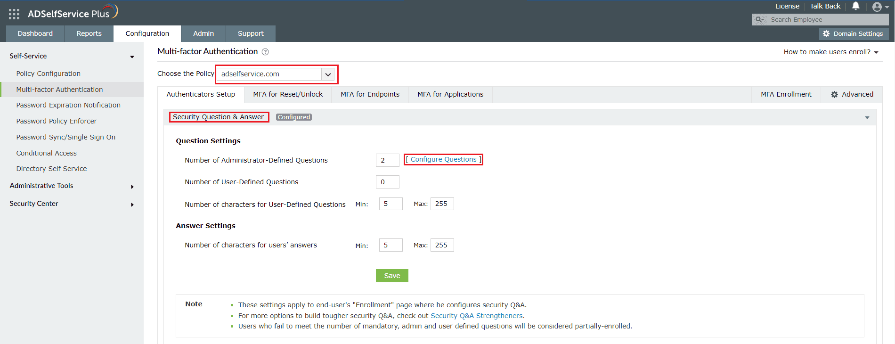Switch to the Dashboard tab
The width and height of the screenshot is (895, 344).
[x=35, y=33]
